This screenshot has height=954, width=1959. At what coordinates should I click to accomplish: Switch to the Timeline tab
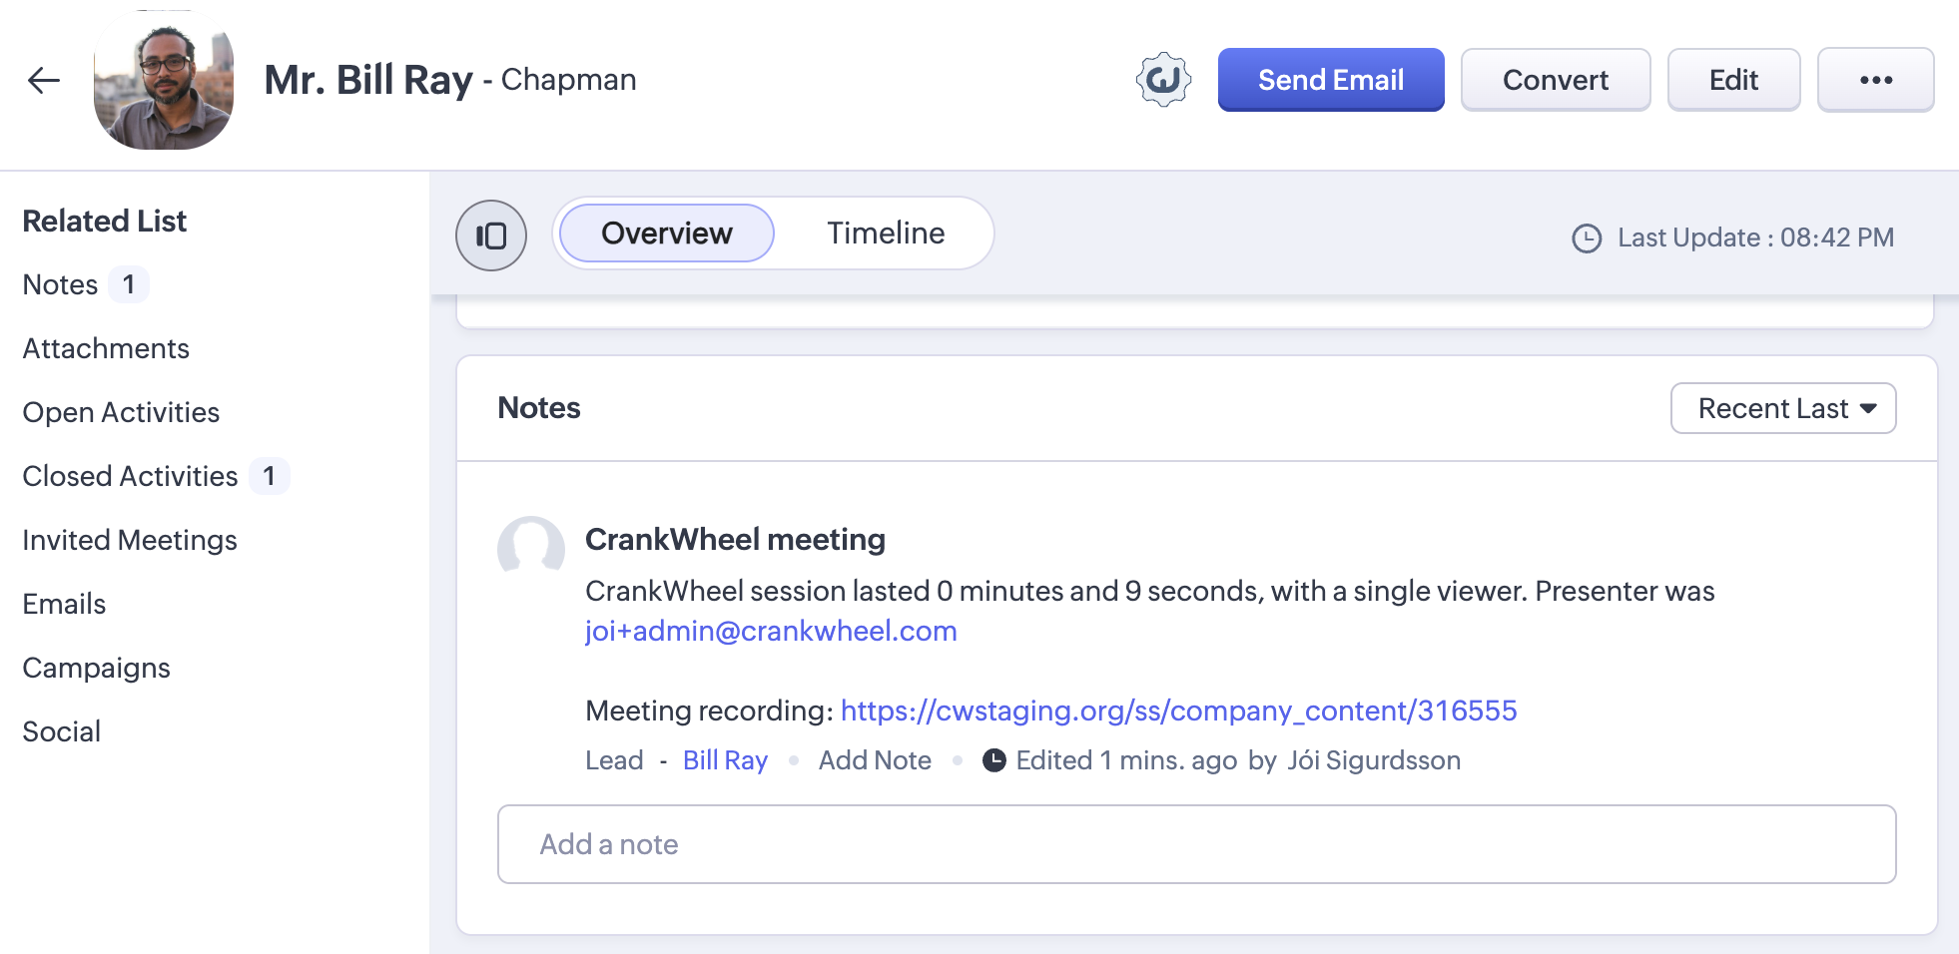(x=885, y=234)
